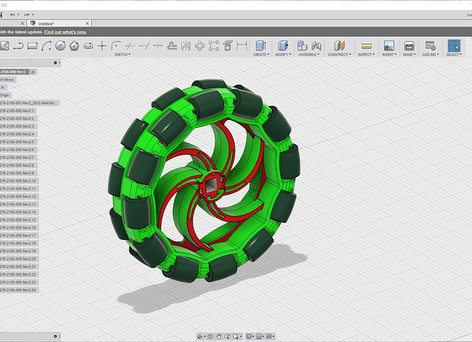
Task: Open the ADD-INS dropdown menu
Action: click(430, 55)
